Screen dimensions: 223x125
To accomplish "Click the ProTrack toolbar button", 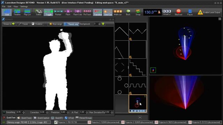I will [87, 12].
